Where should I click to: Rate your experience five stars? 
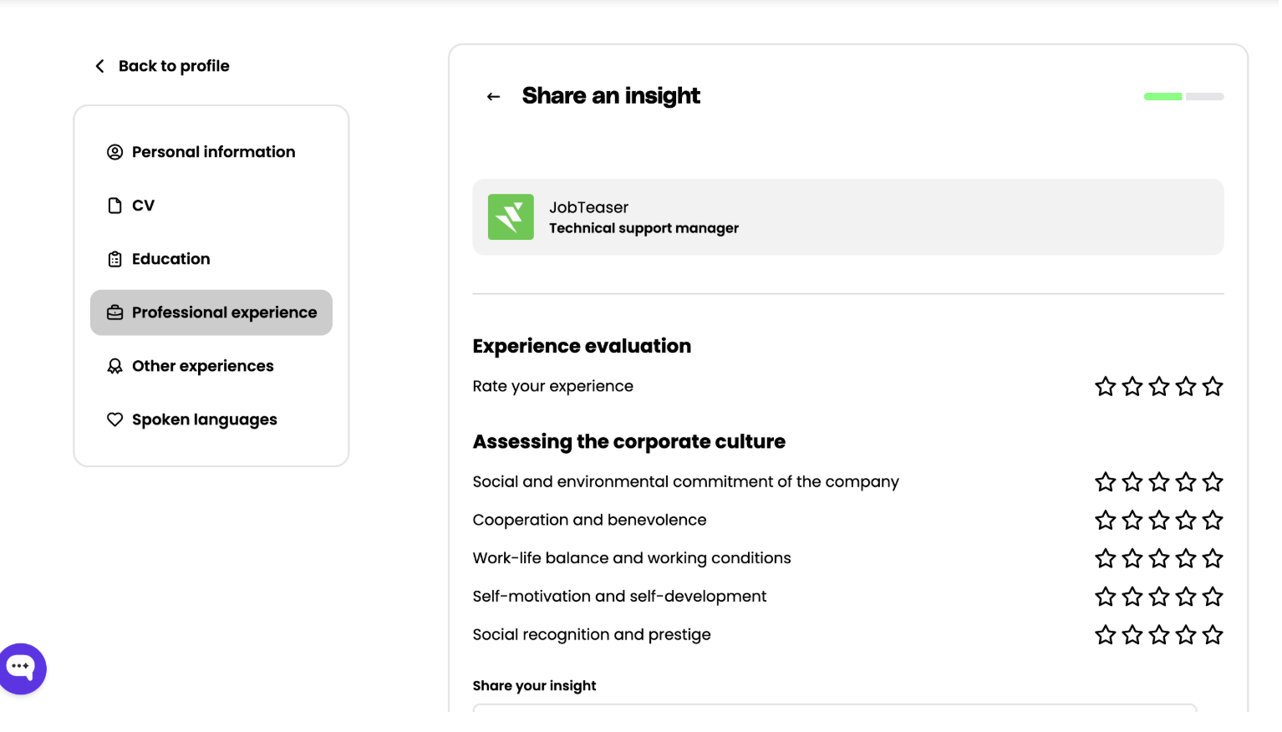coord(1213,386)
